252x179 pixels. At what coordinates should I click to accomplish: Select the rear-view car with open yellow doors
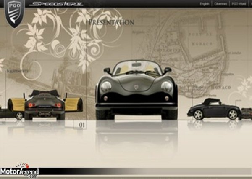point(45,105)
